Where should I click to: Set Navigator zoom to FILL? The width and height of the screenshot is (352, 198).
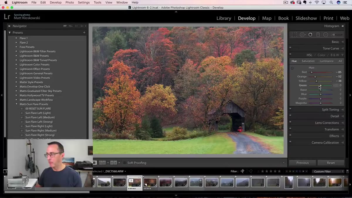point(71,26)
